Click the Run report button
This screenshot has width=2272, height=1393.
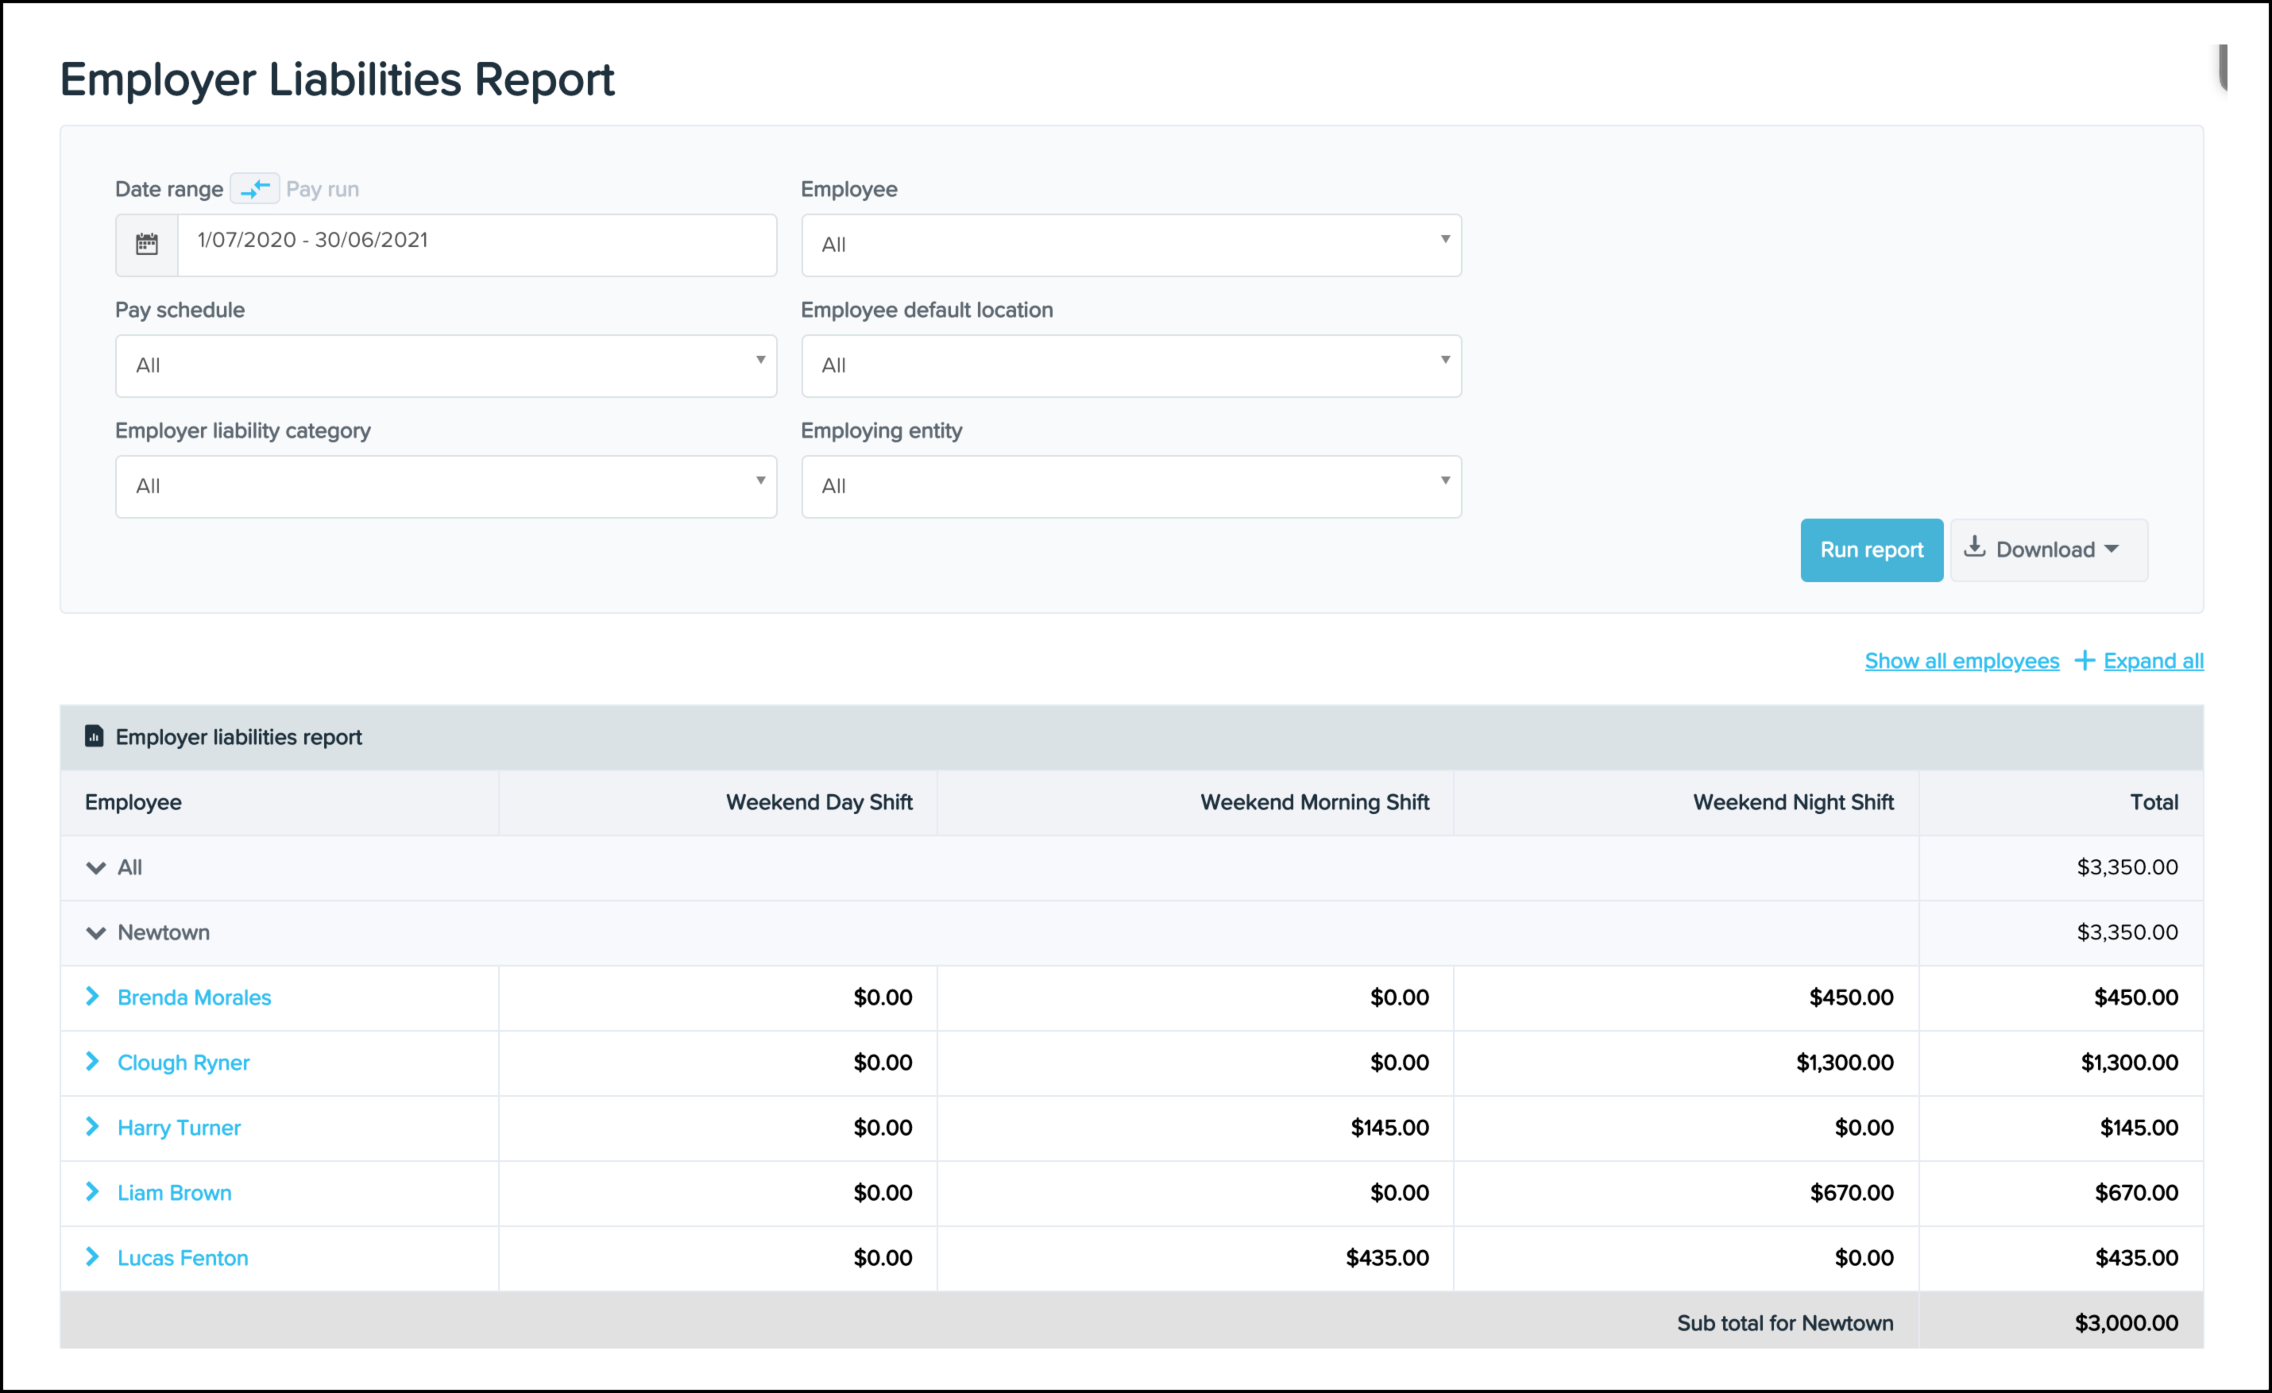[1871, 550]
